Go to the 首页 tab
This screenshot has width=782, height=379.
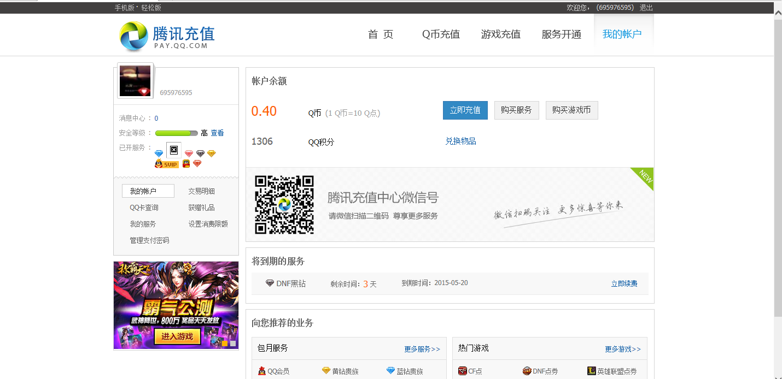click(x=381, y=34)
